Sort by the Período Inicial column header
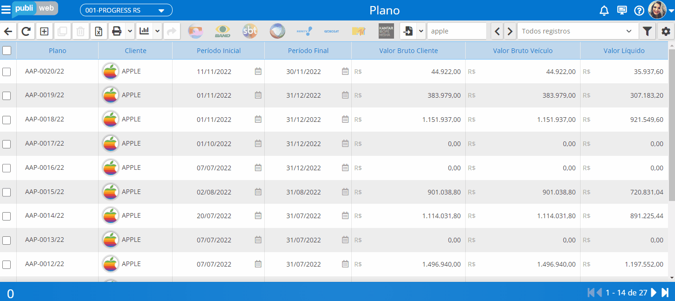Viewport: 675px width, 301px height. tap(219, 51)
